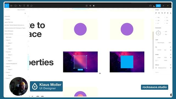Click the headphones audio icon

[150, 5]
